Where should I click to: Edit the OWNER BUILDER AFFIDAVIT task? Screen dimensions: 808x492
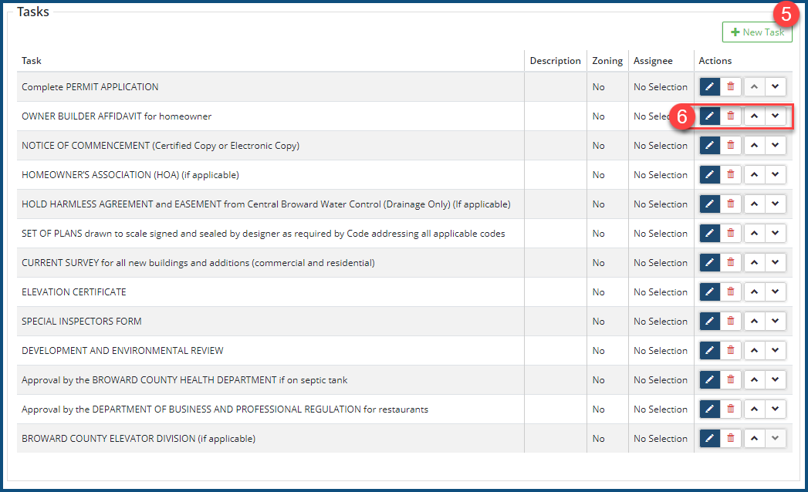[x=709, y=116]
